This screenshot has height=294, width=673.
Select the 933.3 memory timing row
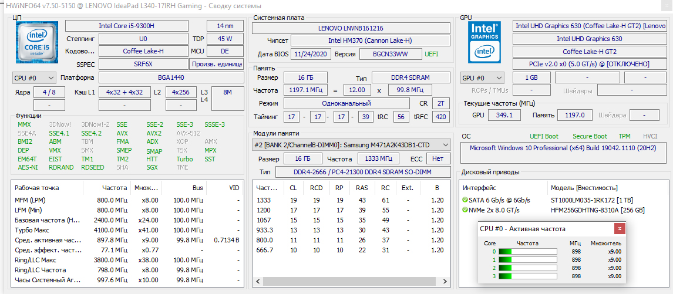click(352, 230)
